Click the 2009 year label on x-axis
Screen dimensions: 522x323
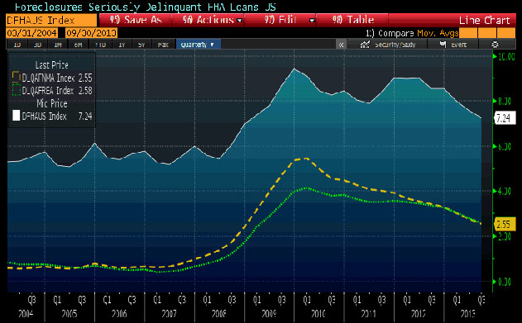click(269, 313)
